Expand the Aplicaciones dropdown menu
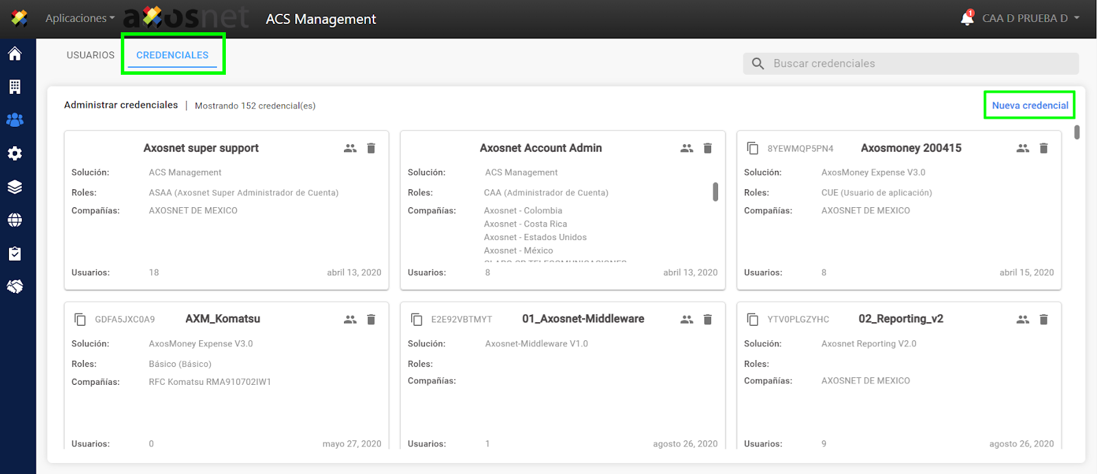1097x474 pixels. coord(80,19)
